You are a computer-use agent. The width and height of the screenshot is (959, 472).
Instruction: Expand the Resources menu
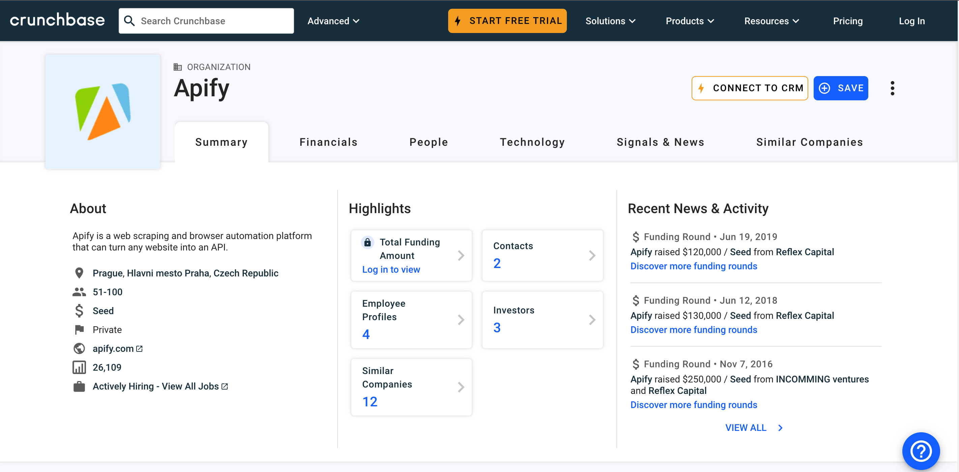point(771,21)
